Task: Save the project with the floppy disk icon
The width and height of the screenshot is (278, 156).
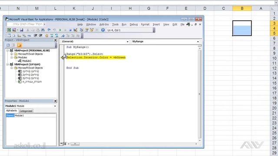Action: pos(21,30)
